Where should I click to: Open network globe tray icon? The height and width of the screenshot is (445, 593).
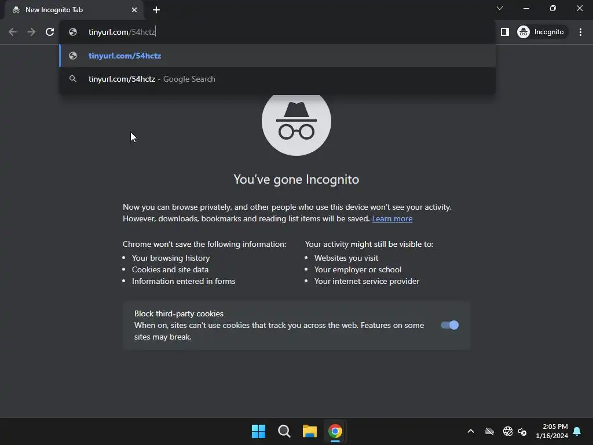(507, 431)
